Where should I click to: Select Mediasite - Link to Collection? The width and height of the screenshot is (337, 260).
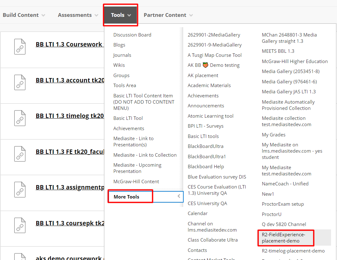point(145,155)
